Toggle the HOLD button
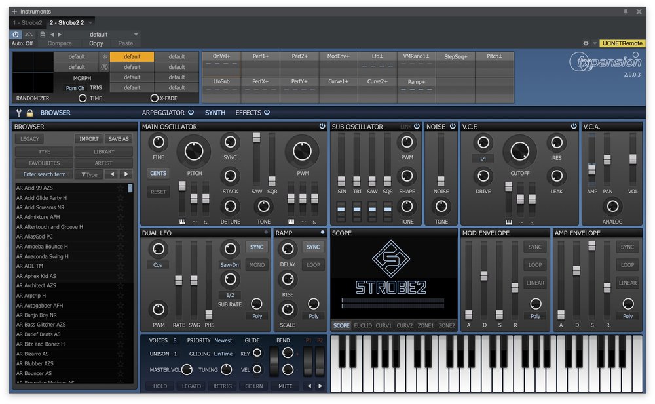Viewport: 655px width, 404px height. [x=160, y=386]
